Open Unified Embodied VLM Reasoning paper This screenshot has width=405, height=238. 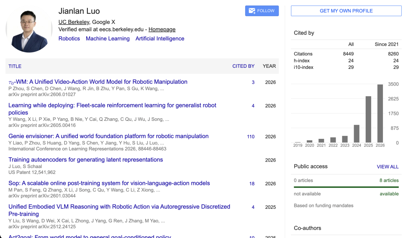[x=119, y=210]
